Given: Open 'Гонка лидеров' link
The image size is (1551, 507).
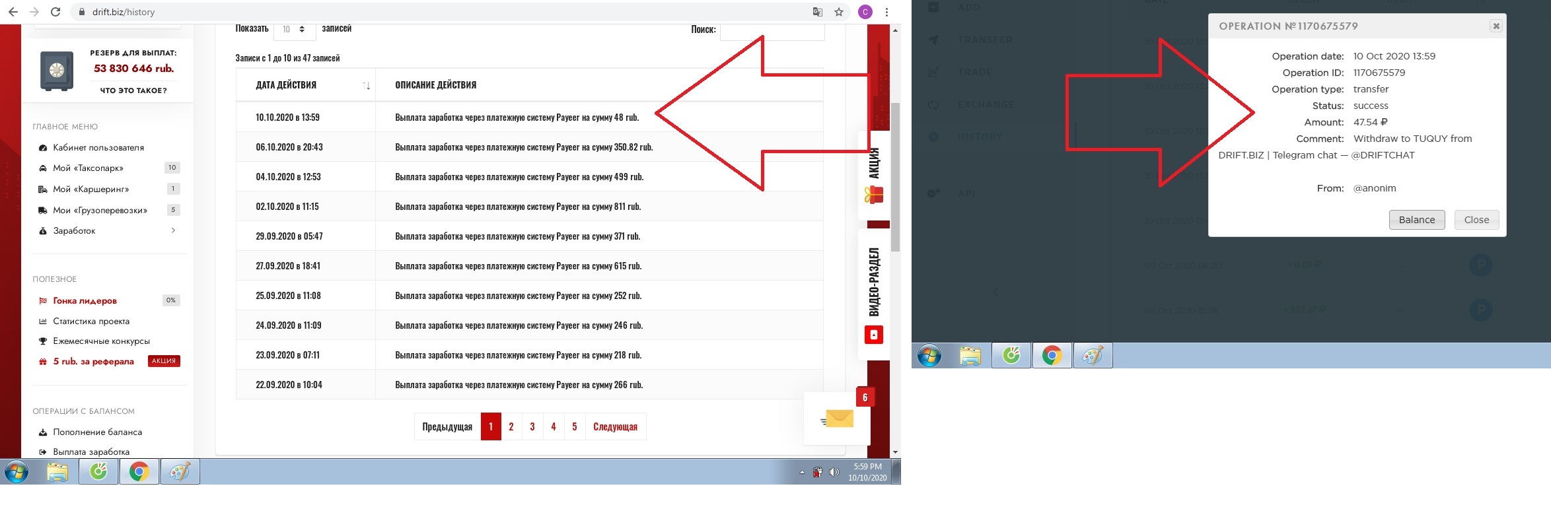Looking at the screenshot, I should pos(85,301).
